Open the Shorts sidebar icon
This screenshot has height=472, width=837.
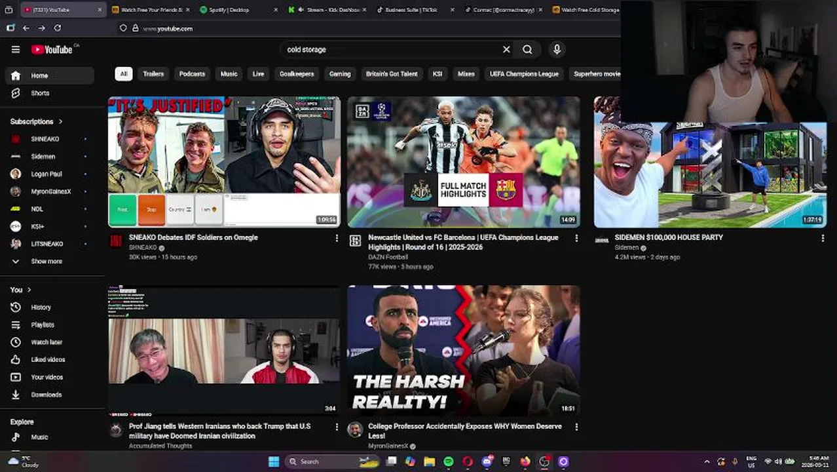tap(16, 93)
